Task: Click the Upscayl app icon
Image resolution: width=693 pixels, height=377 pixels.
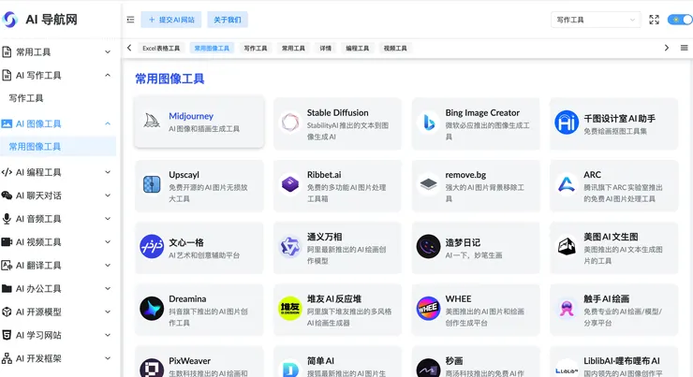Action: pyautogui.click(x=152, y=184)
